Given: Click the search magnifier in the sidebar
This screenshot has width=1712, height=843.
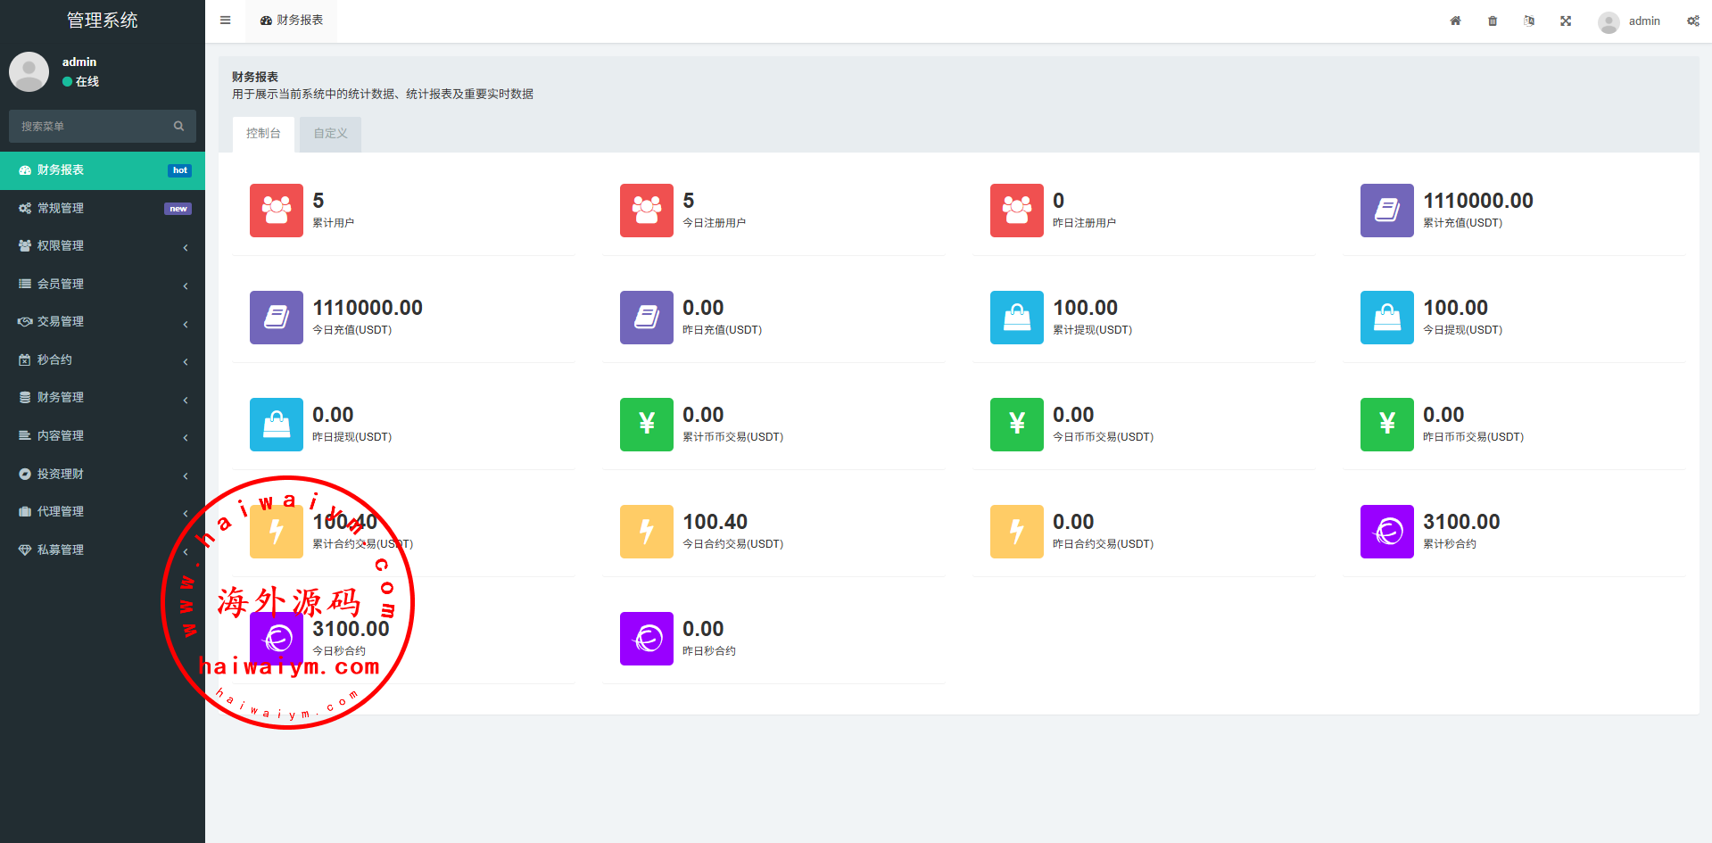Looking at the screenshot, I should (x=178, y=127).
